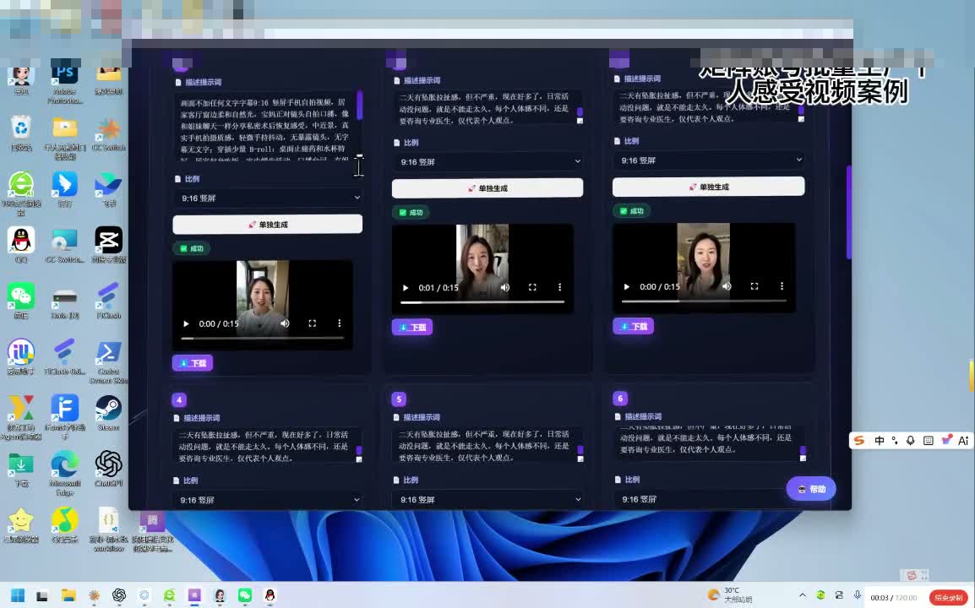Open more options on third video
This screenshot has width=975, height=608.
click(x=782, y=286)
